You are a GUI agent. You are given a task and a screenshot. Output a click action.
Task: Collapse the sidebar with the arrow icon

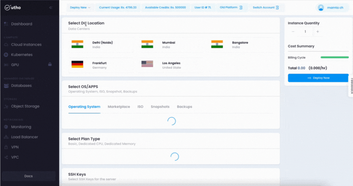[x=51, y=7]
